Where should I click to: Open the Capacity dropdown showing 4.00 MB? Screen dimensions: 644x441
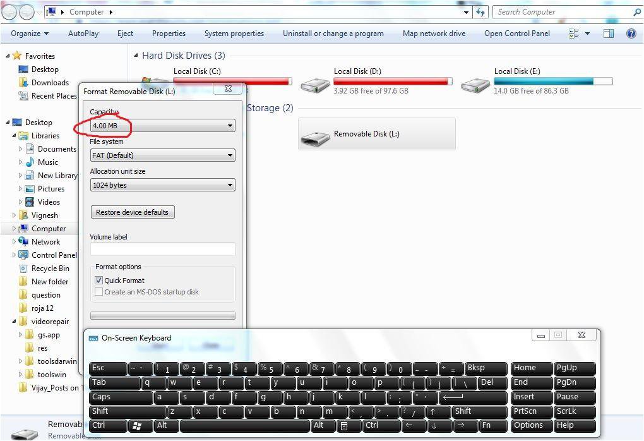pyautogui.click(x=162, y=126)
